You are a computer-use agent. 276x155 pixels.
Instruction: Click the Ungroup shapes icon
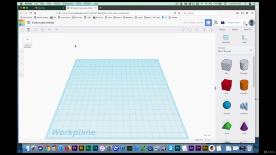tap(197, 30)
